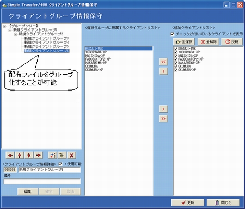Select NNISHIDA-XP in the group member list
Image resolution: width=245 pixels, height=209 pixels.
tap(119, 56)
